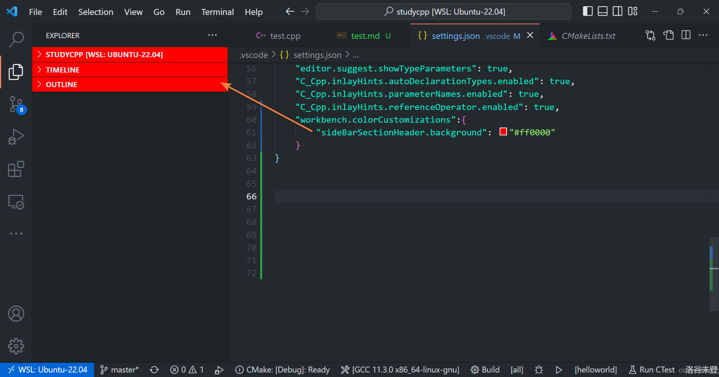Select the GCC 11.3.0 kit
Screen dimensions: 719x377
coord(400,370)
